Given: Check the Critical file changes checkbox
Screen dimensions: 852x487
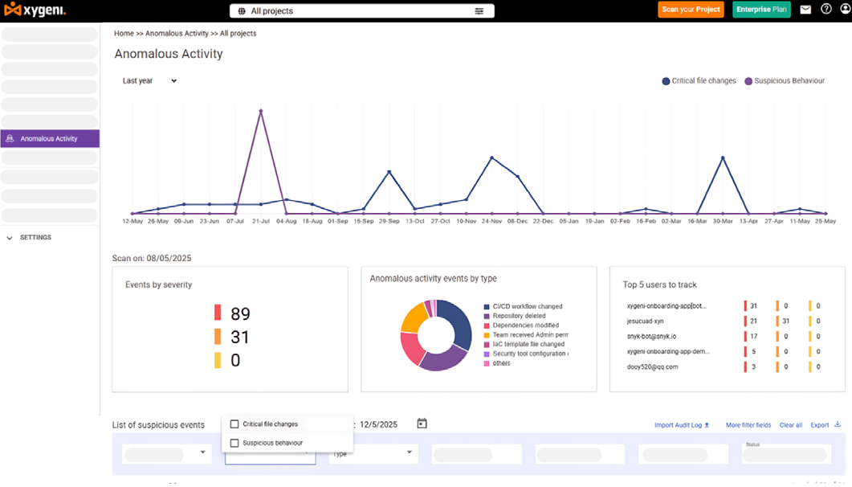Looking at the screenshot, I should (234, 424).
